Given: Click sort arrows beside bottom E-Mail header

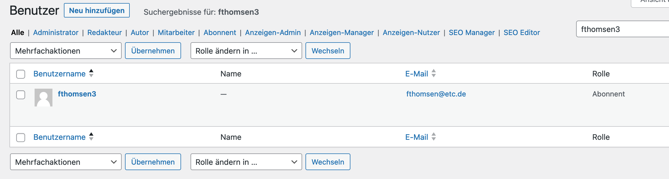Looking at the screenshot, I should 434,137.
